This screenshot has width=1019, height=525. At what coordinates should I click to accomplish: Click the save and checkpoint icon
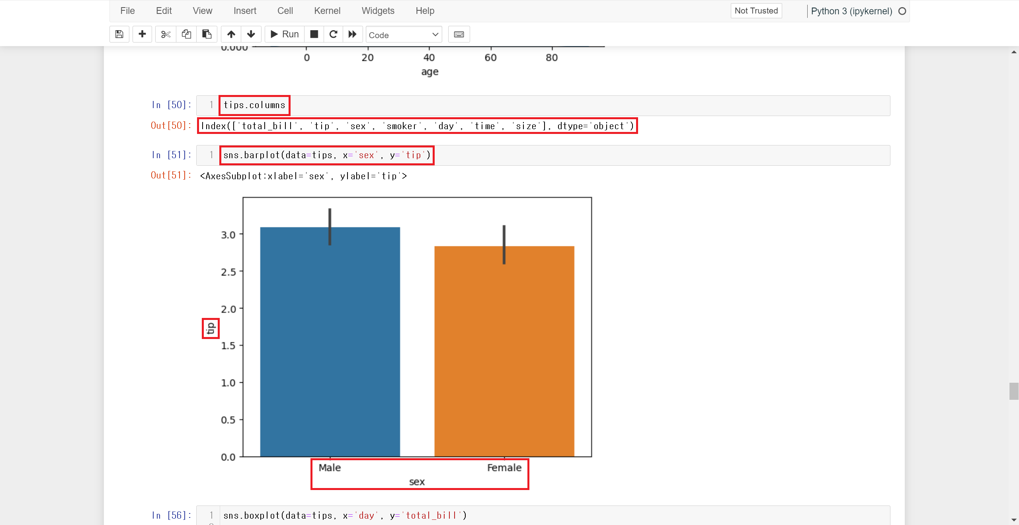pyautogui.click(x=119, y=34)
